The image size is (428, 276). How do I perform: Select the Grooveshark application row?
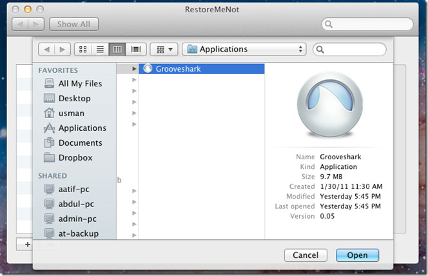coord(202,69)
